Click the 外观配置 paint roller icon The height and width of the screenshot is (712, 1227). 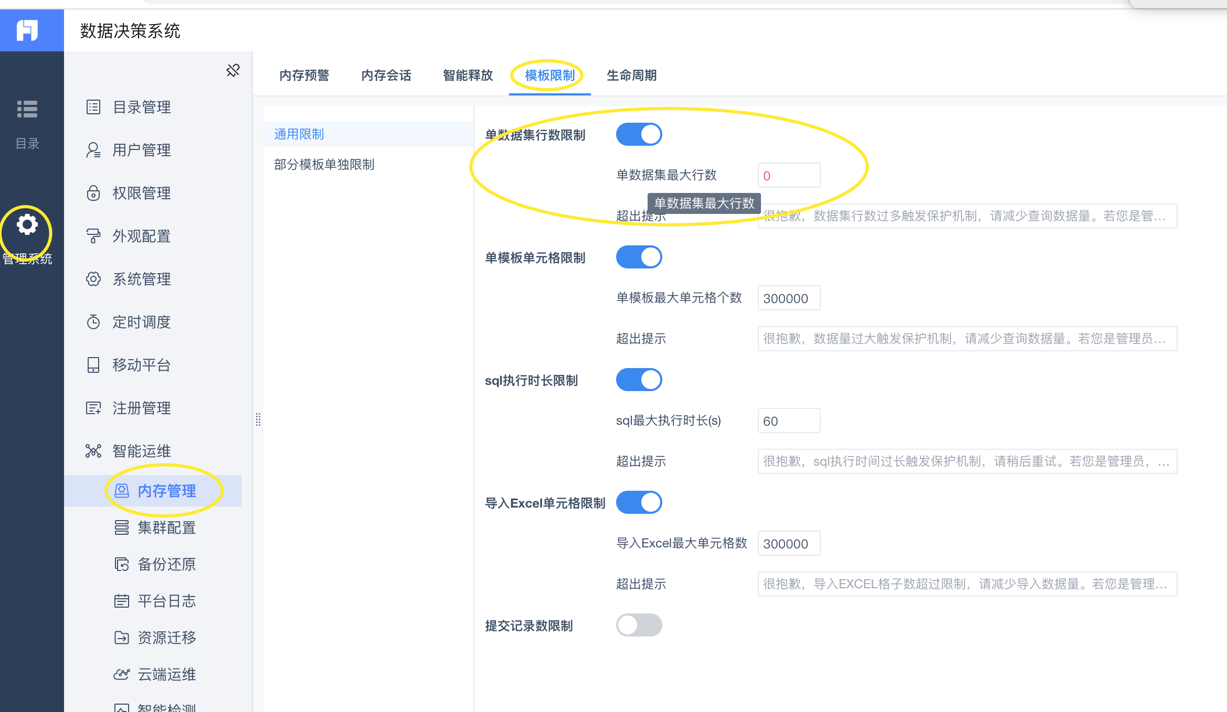click(x=93, y=236)
